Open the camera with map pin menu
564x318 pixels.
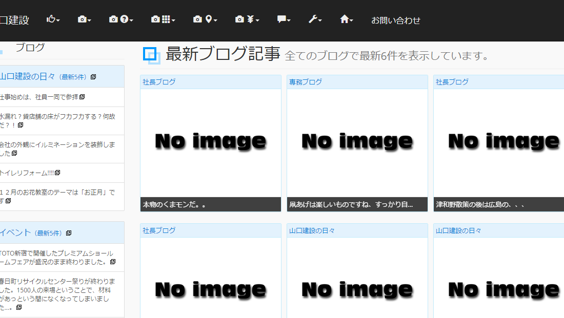[x=205, y=20]
